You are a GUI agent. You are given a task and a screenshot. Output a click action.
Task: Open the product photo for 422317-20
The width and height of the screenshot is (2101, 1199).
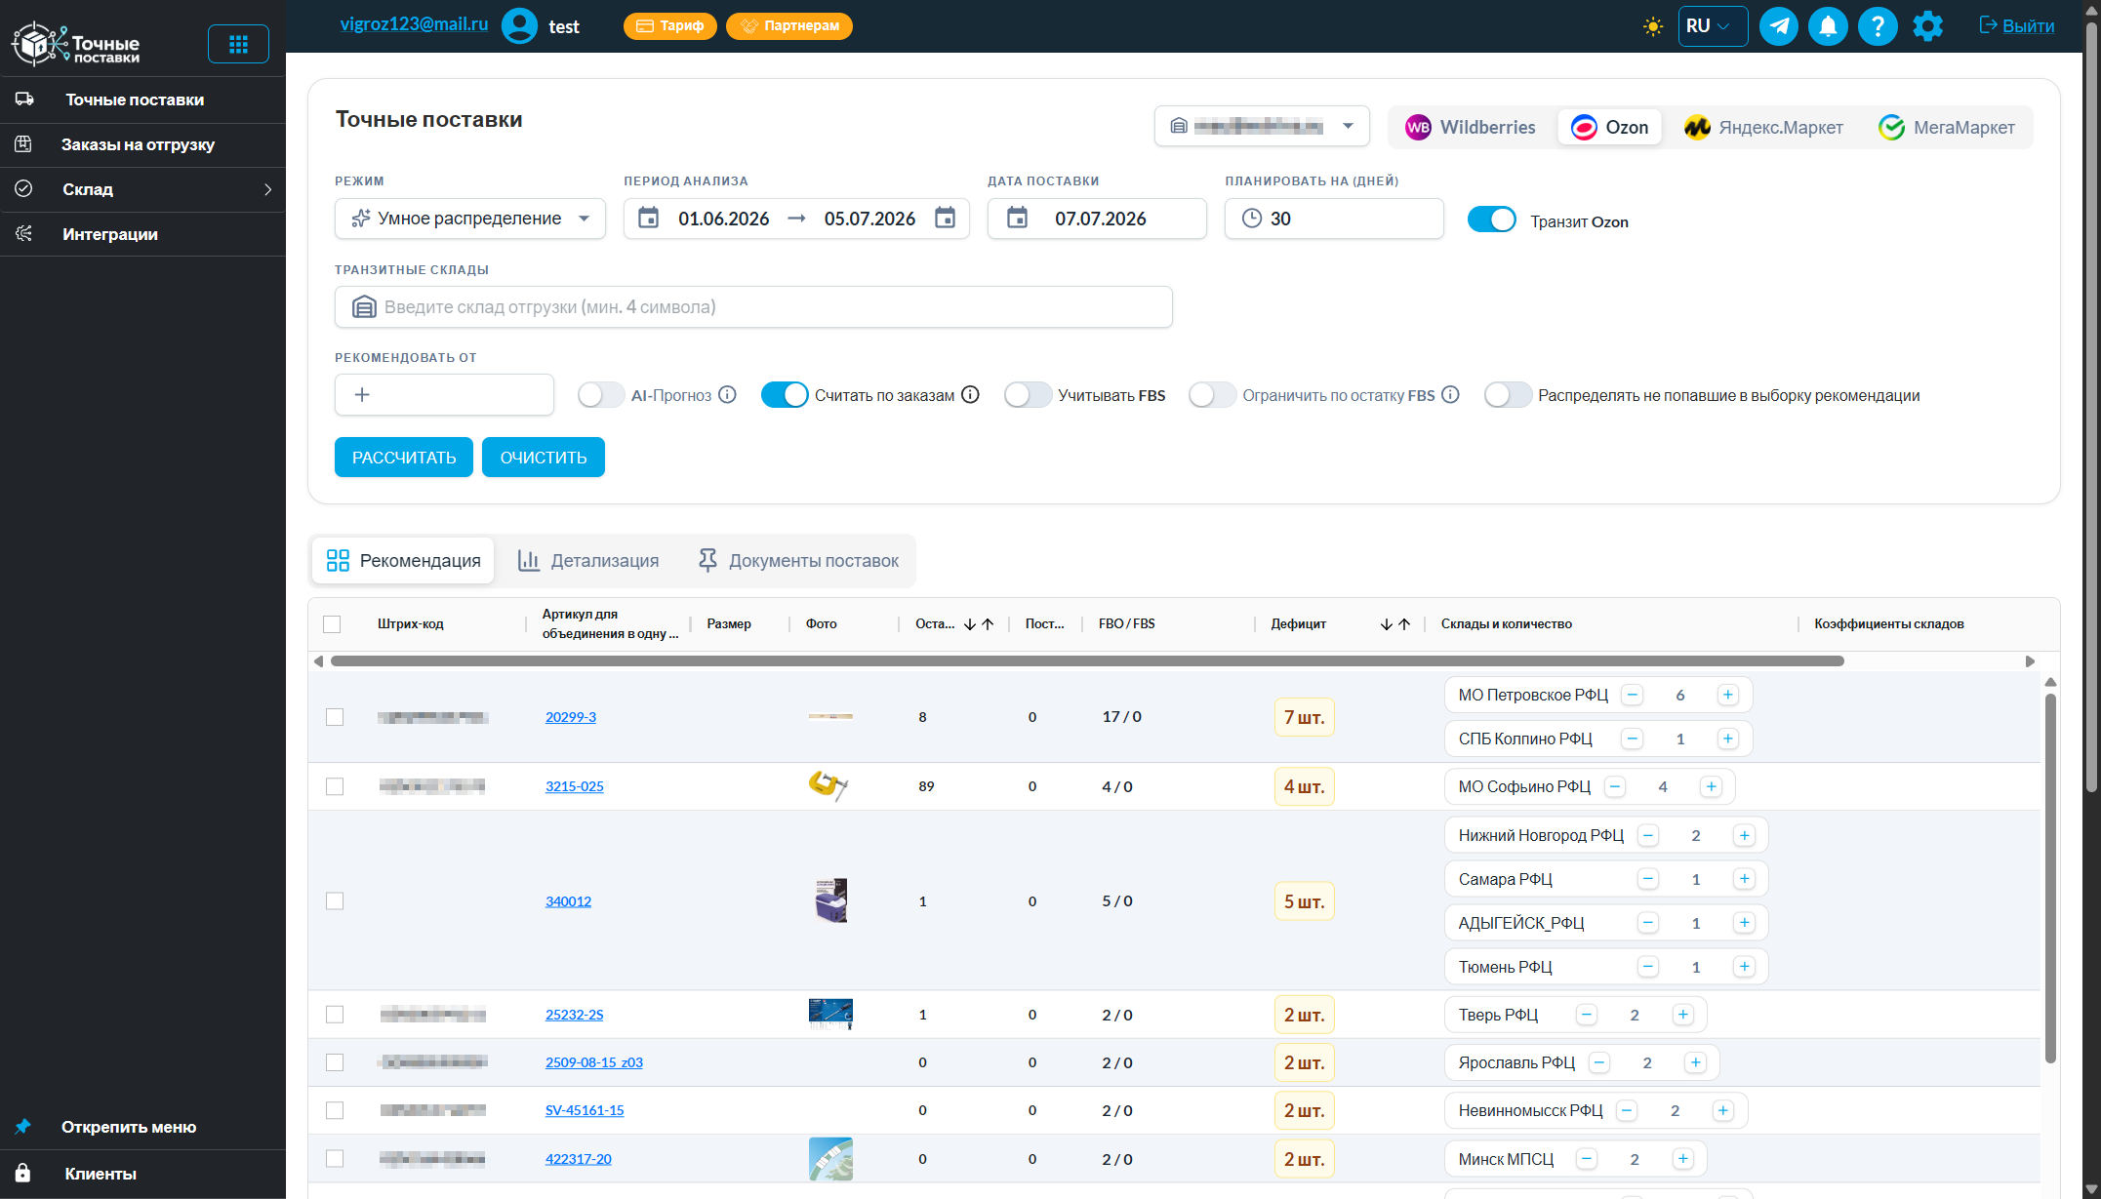click(x=830, y=1159)
